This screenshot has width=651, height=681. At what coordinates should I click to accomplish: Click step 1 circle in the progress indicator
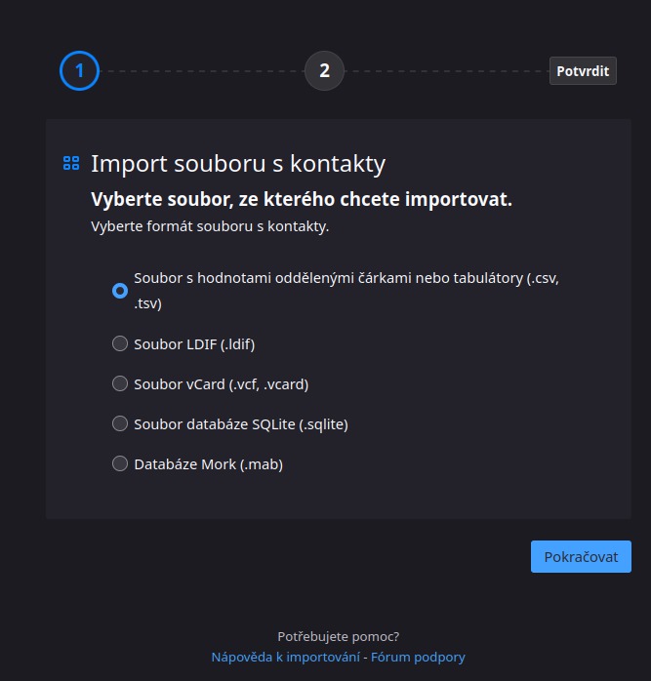(x=79, y=71)
